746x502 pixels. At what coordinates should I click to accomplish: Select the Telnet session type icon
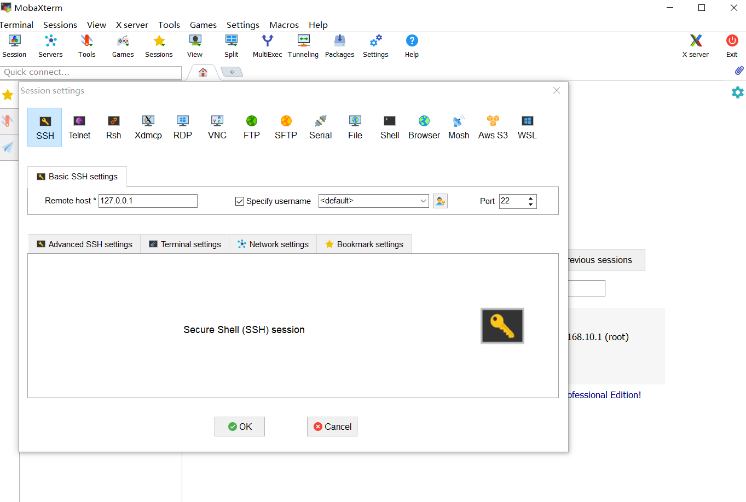point(79,127)
